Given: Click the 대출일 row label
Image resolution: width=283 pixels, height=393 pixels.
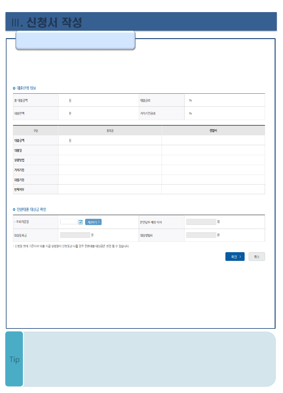Looking at the screenshot, I should (x=18, y=150).
